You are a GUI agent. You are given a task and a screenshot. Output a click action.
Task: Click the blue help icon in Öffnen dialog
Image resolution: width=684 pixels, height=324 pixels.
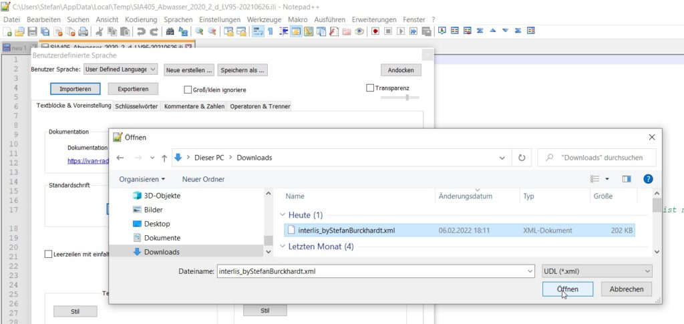tap(648, 179)
